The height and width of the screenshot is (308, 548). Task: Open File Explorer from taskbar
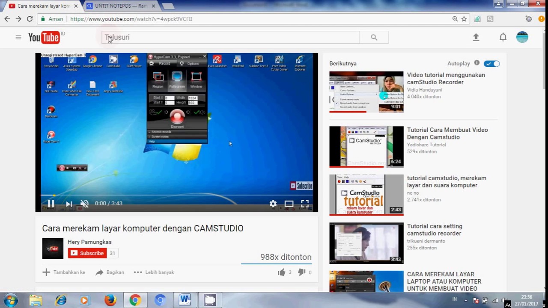[x=36, y=300]
